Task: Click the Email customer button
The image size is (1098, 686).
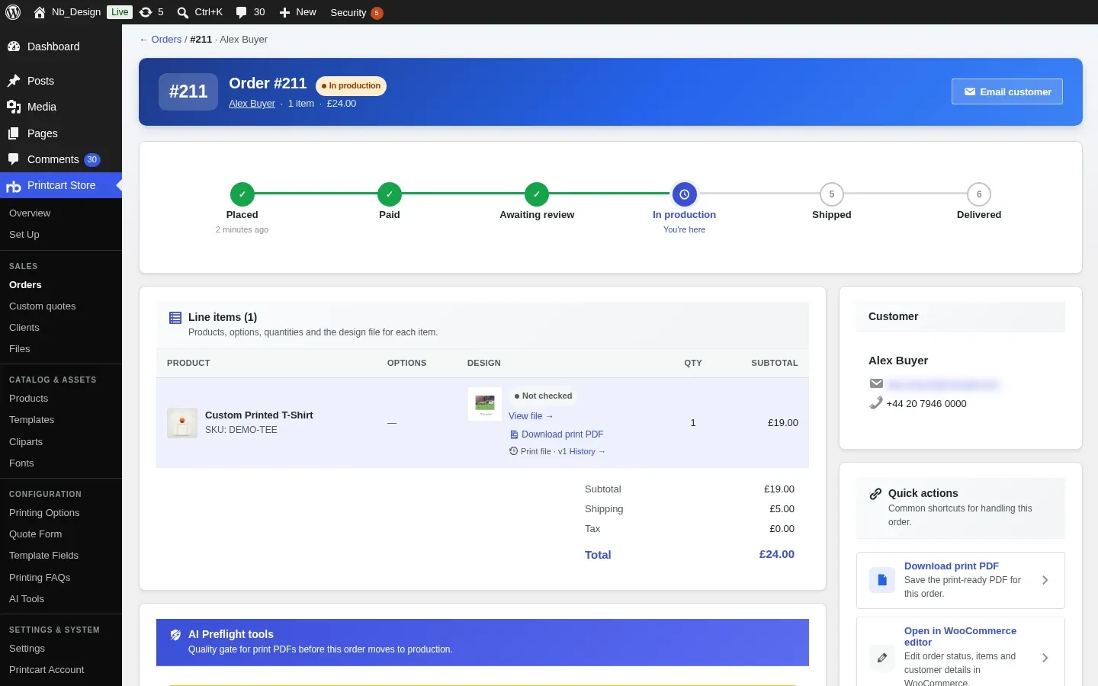Action: (x=1007, y=91)
